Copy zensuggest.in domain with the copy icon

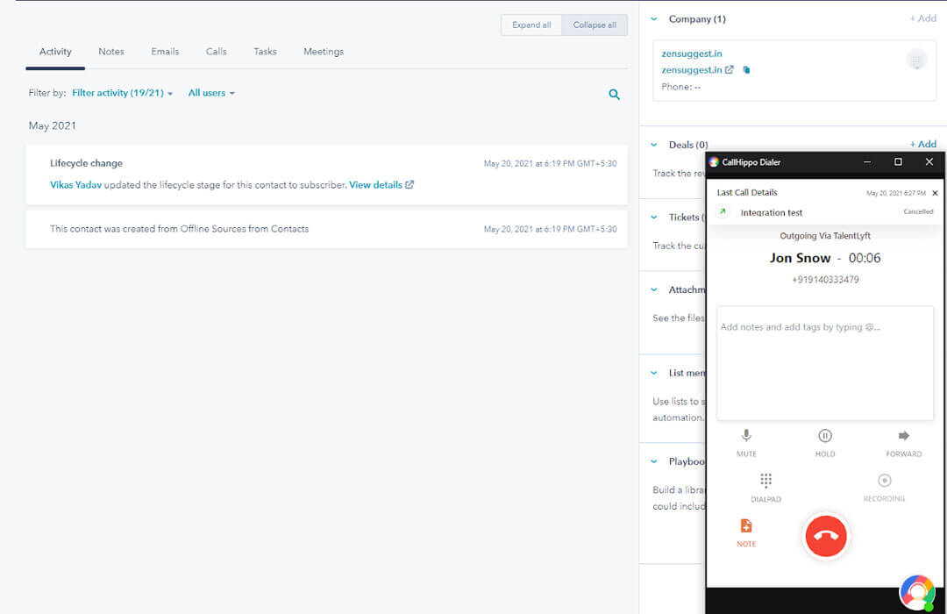[x=746, y=70]
